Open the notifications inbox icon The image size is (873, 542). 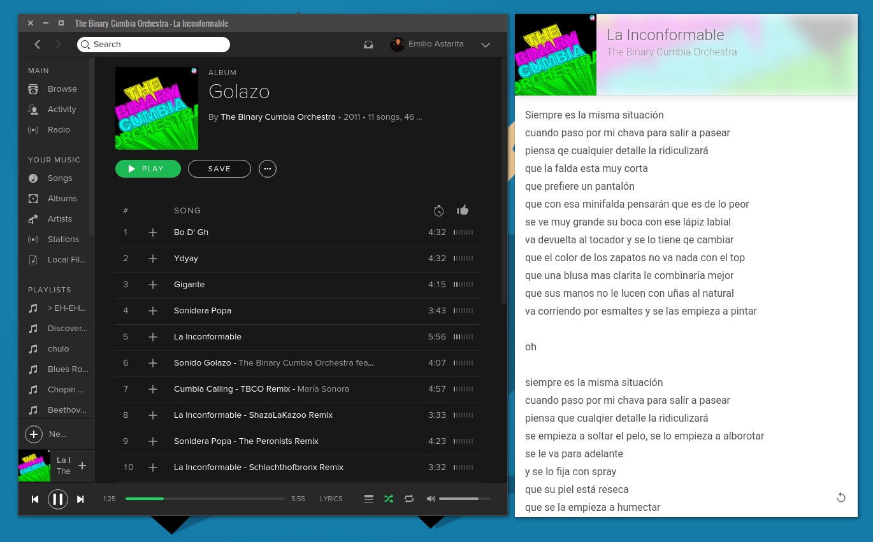368,45
